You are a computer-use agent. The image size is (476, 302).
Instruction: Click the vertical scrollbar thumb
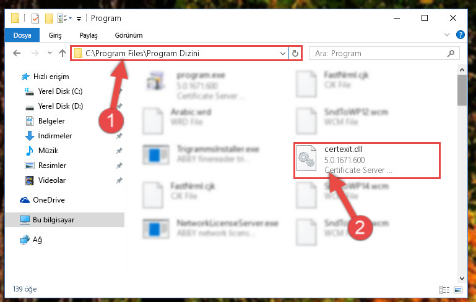pos(462,90)
